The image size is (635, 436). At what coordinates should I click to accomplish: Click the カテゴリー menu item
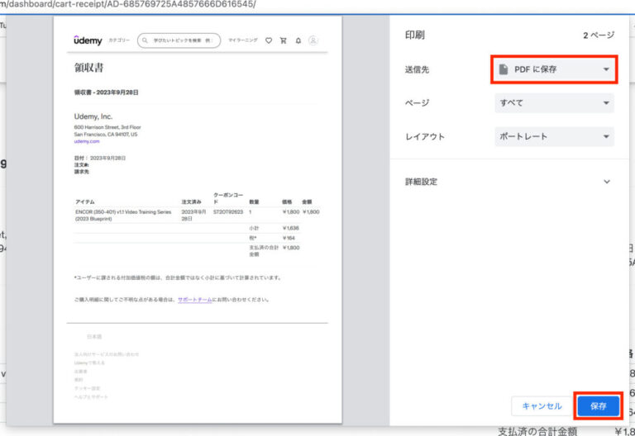pyautogui.click(x=118, y=40)
